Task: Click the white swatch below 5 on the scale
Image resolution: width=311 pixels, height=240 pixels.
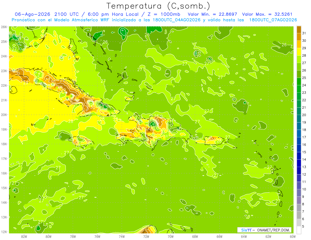Action: click(x=299, y=230)
